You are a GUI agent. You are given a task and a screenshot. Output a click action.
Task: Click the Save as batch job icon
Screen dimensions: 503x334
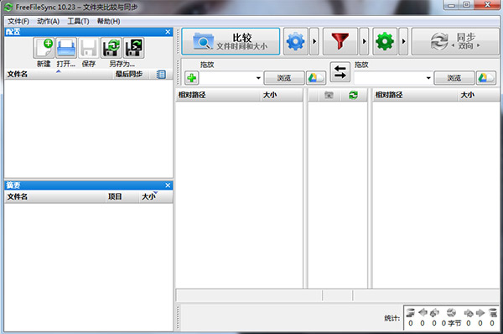click(134, 48)
